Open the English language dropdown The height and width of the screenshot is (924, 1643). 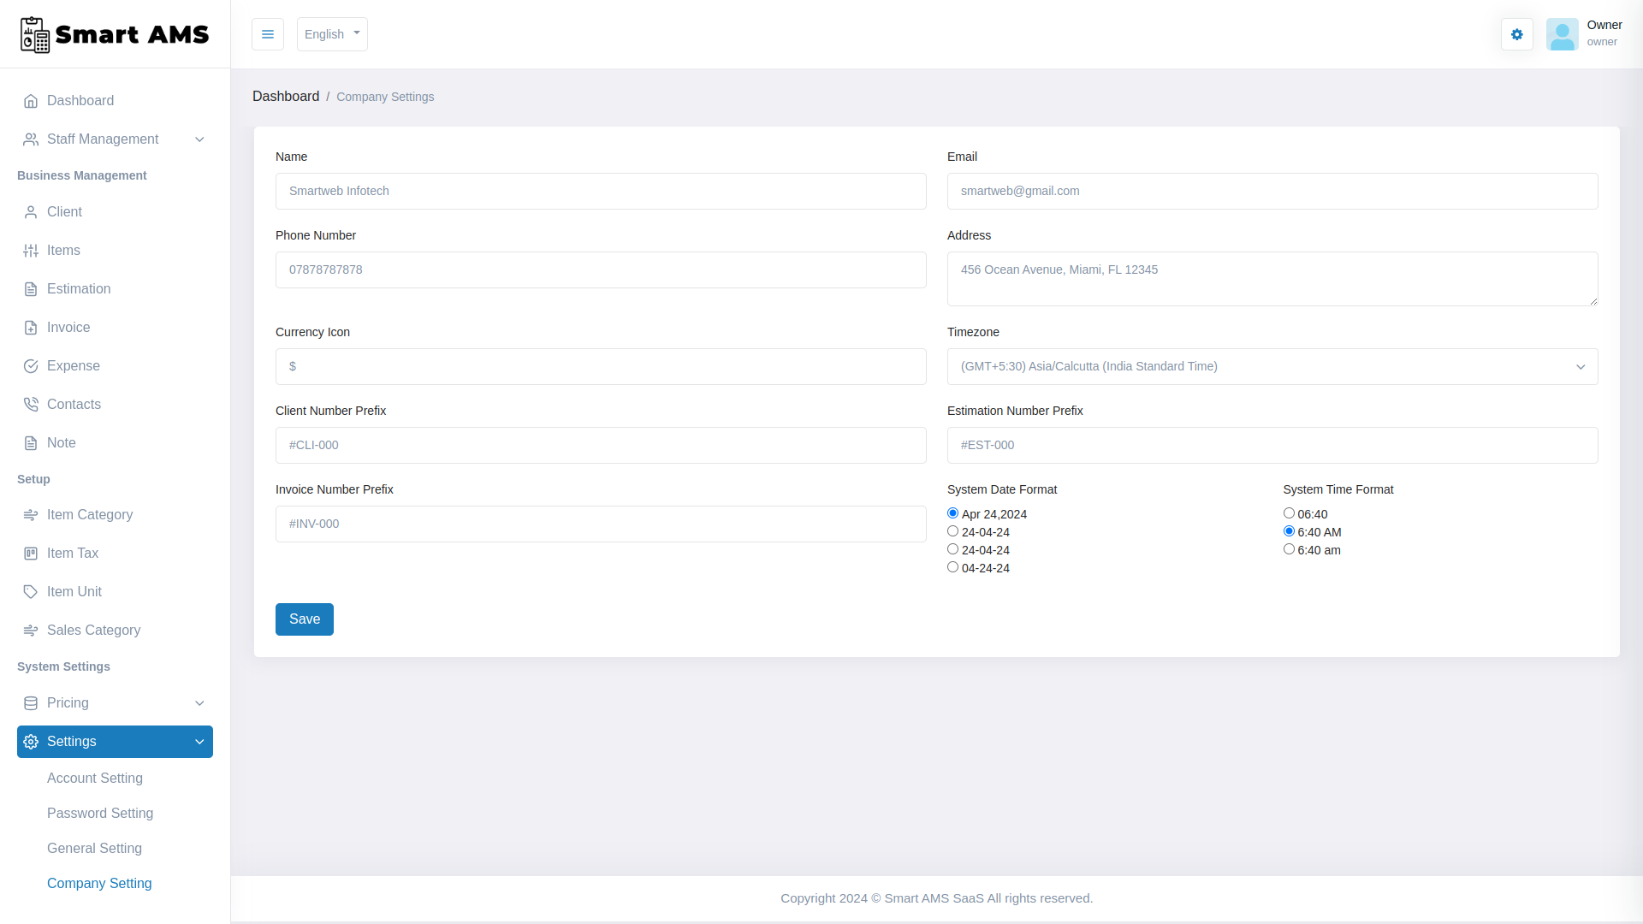331,34
